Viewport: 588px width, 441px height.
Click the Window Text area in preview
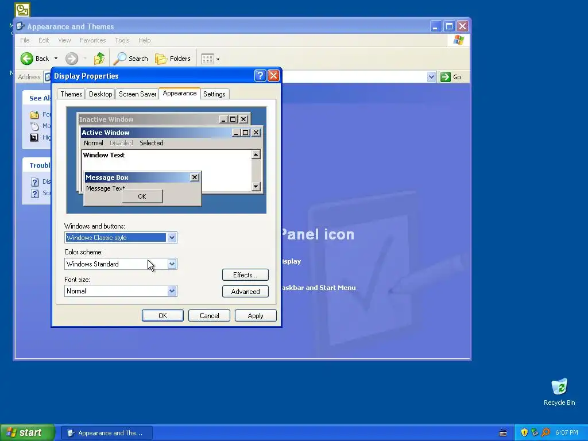[104, 155]
